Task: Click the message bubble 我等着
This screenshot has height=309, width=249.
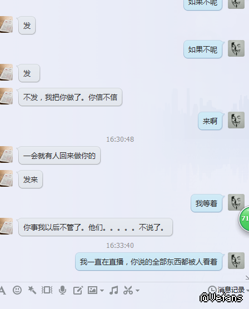Action: [x=206, y=203]
